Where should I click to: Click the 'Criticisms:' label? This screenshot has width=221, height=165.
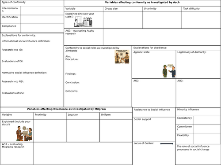72,91
